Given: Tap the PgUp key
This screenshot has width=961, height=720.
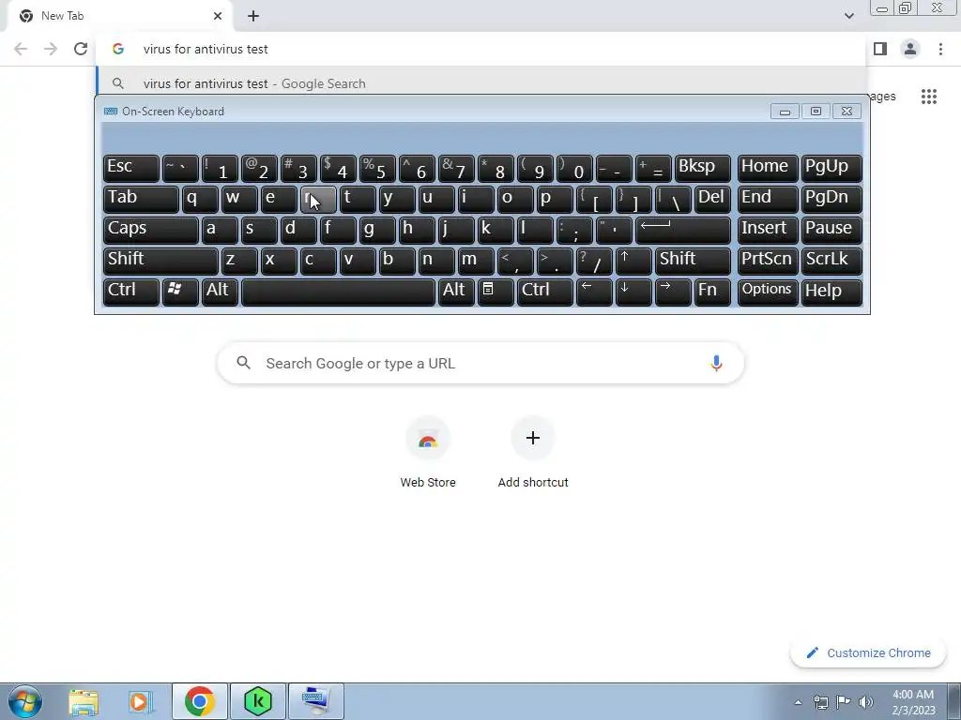Looking at the screenshot, I should coord(831,168).
